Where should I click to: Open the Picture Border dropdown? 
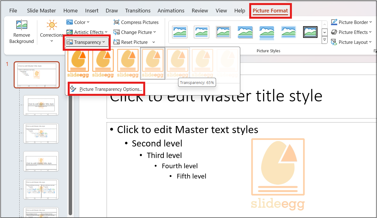pyautogui.click(x=352, y=22)
